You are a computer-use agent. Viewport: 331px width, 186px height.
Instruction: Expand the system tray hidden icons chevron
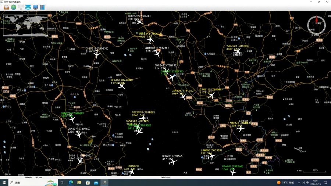[x=299, y=182]
